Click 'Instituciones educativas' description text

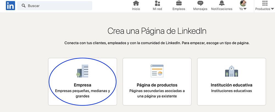coord(232,91)
